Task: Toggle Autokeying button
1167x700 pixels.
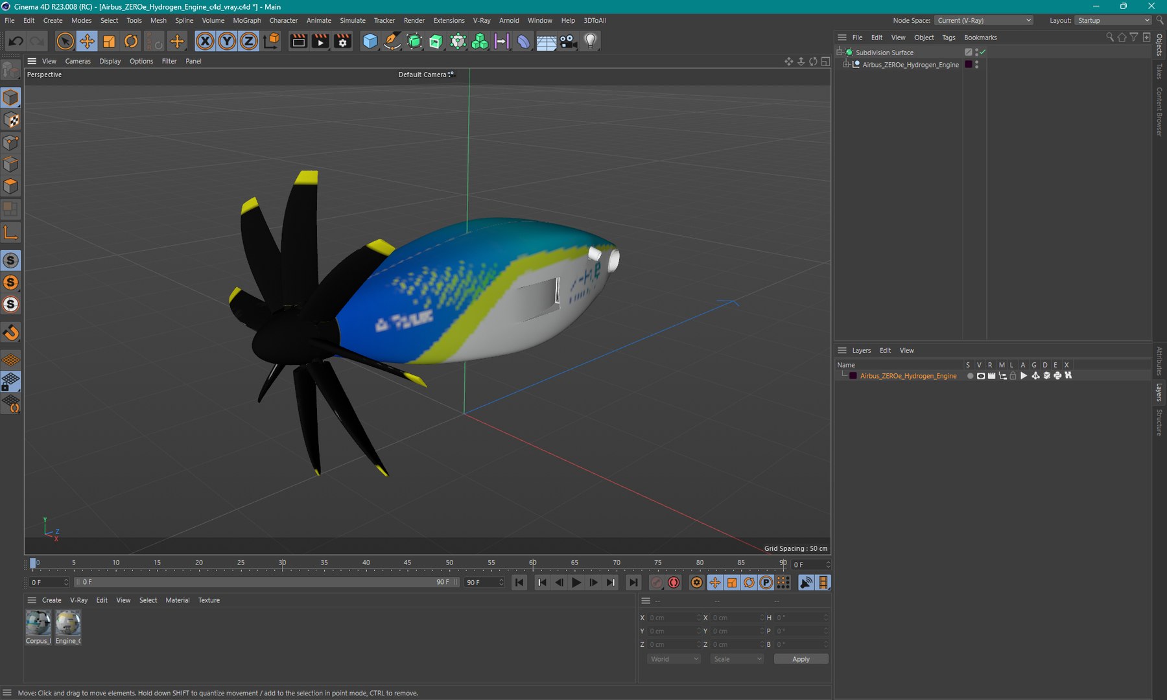Action: [x=674, y=583]
